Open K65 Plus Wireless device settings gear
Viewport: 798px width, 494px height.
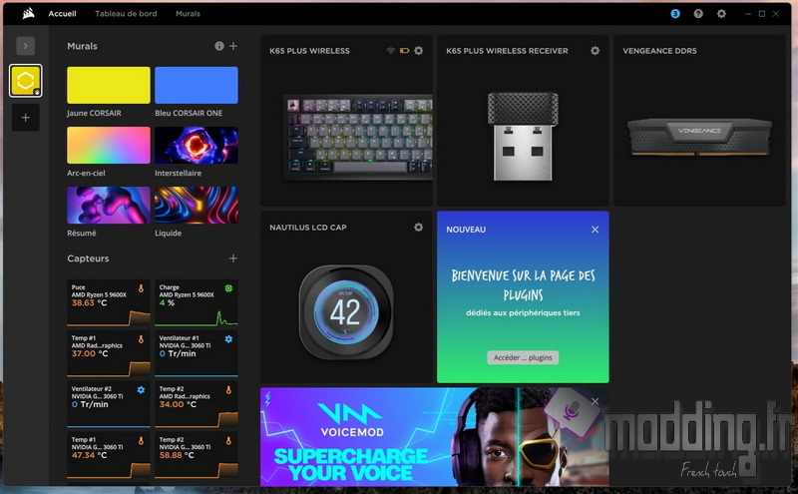point(419,51)
